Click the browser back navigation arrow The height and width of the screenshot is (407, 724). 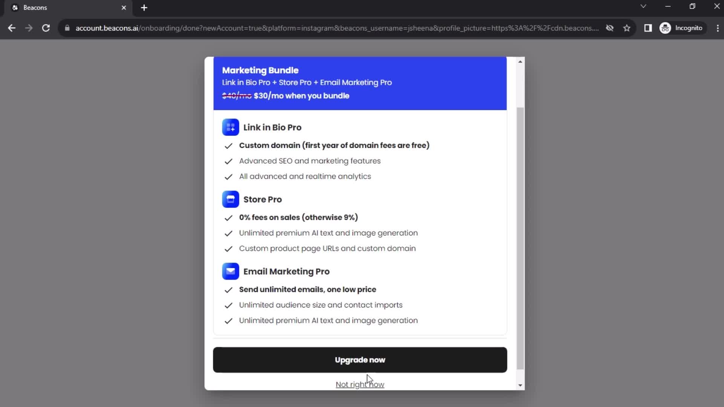pos(12,28)
